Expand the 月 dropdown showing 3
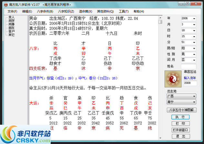 [194, 24]
